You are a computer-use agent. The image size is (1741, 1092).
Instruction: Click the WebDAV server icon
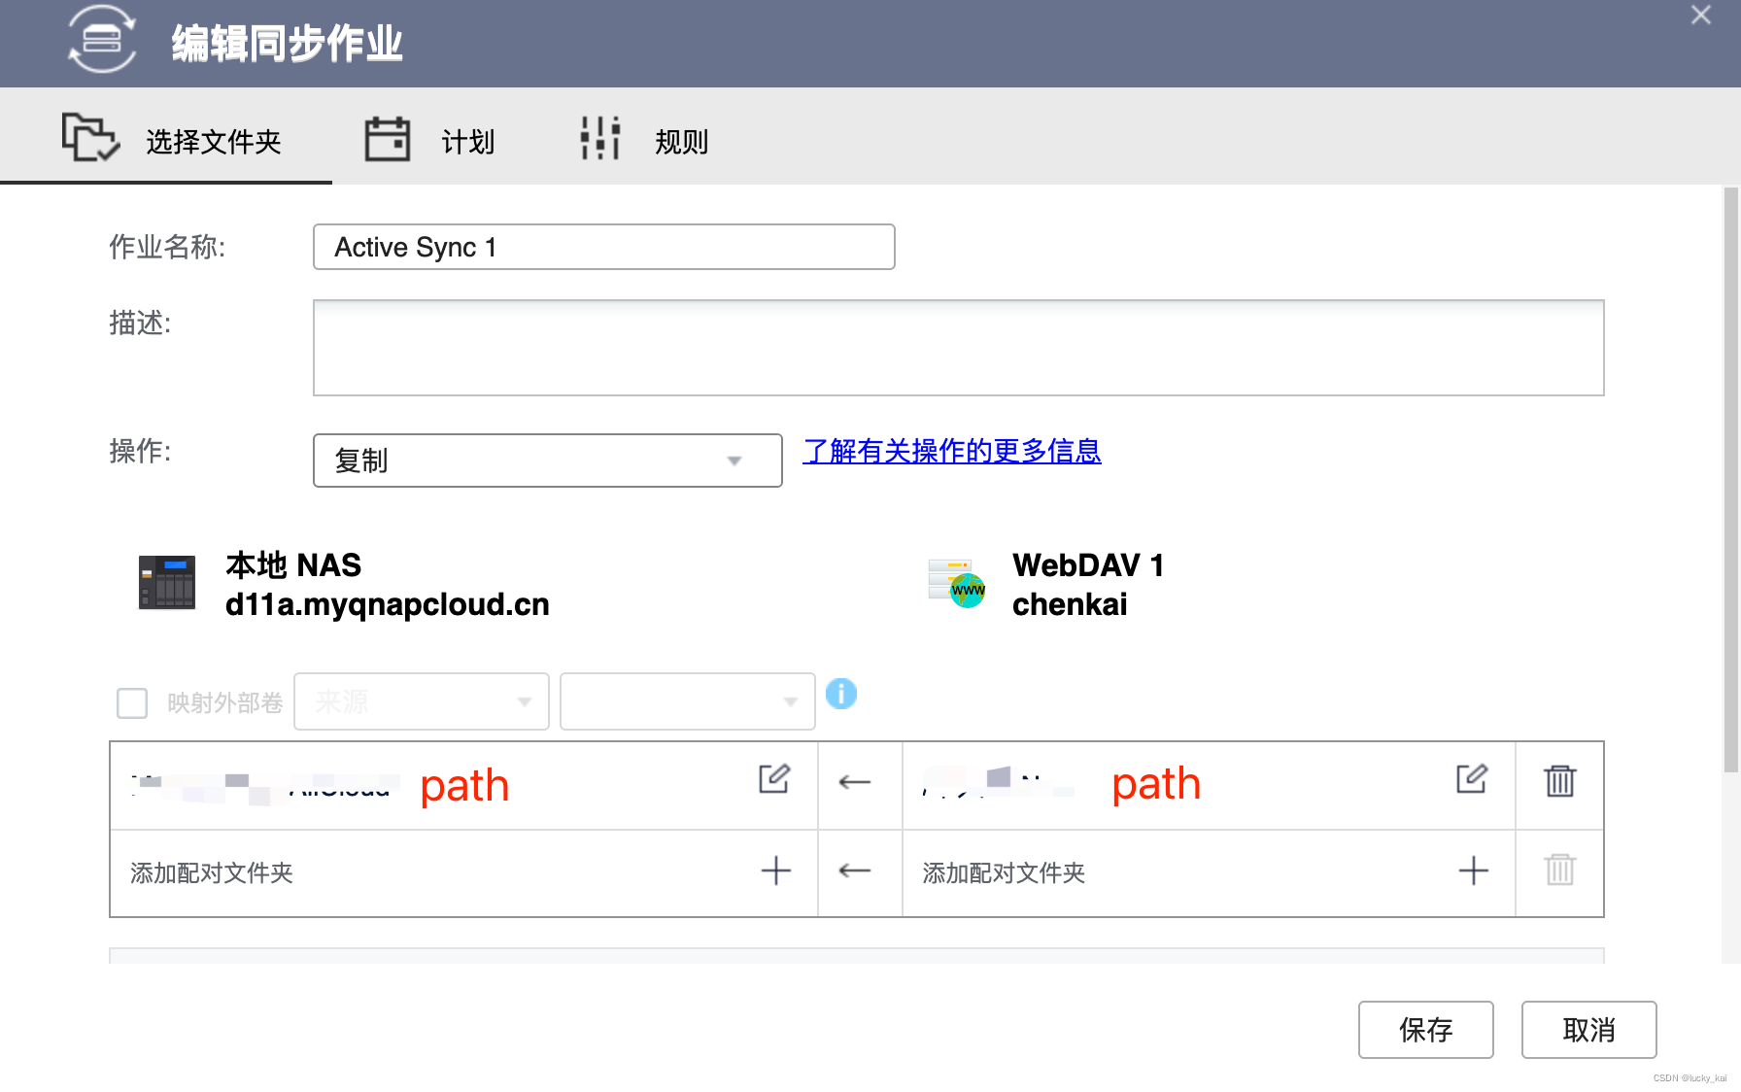957,583
